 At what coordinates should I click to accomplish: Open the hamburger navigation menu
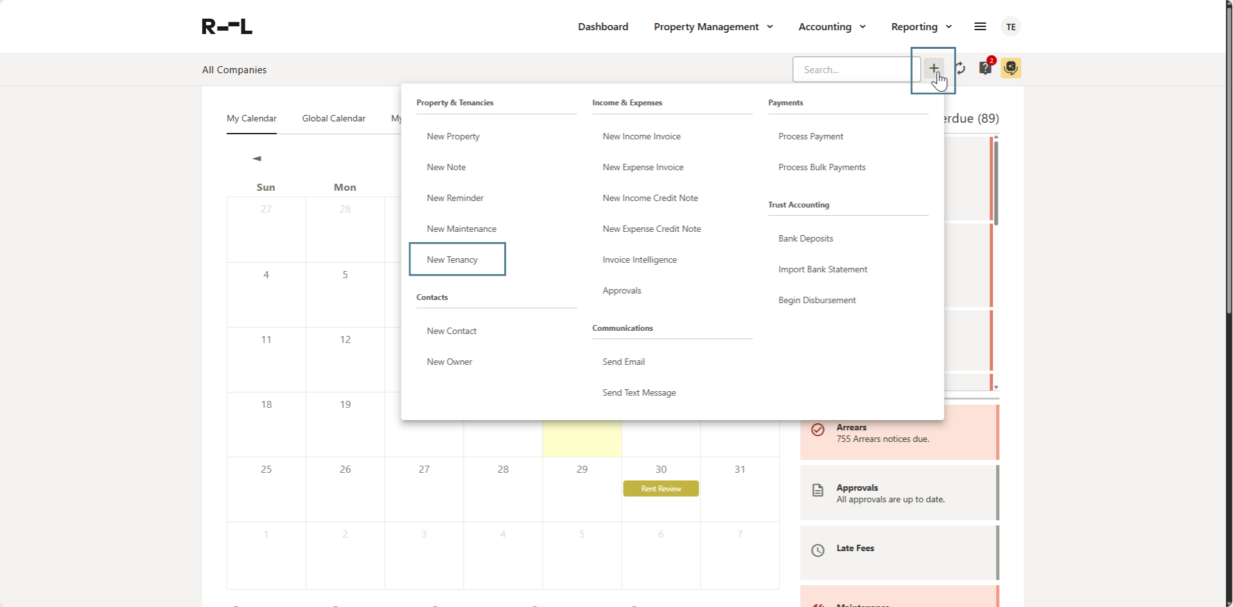[x=980, y=26]
